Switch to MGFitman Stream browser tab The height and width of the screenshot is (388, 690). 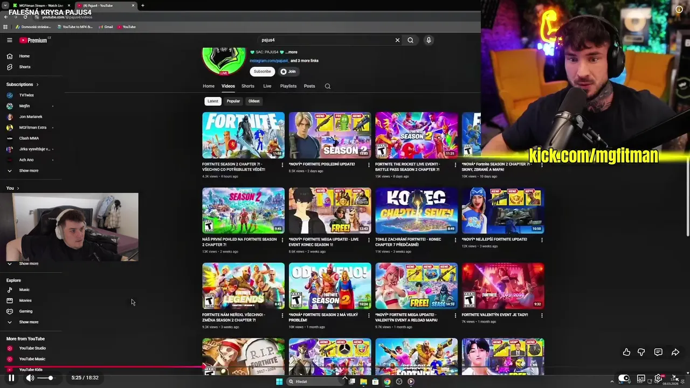click(x=41, y=5)
